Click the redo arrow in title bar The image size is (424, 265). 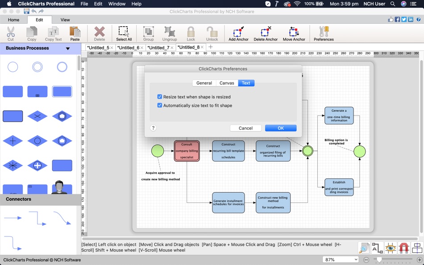point(41,11)
